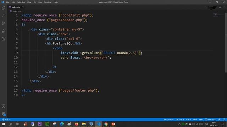The width and height of the screenshot is (227, 127).
Task: Open the File menu
Action: 8,2
